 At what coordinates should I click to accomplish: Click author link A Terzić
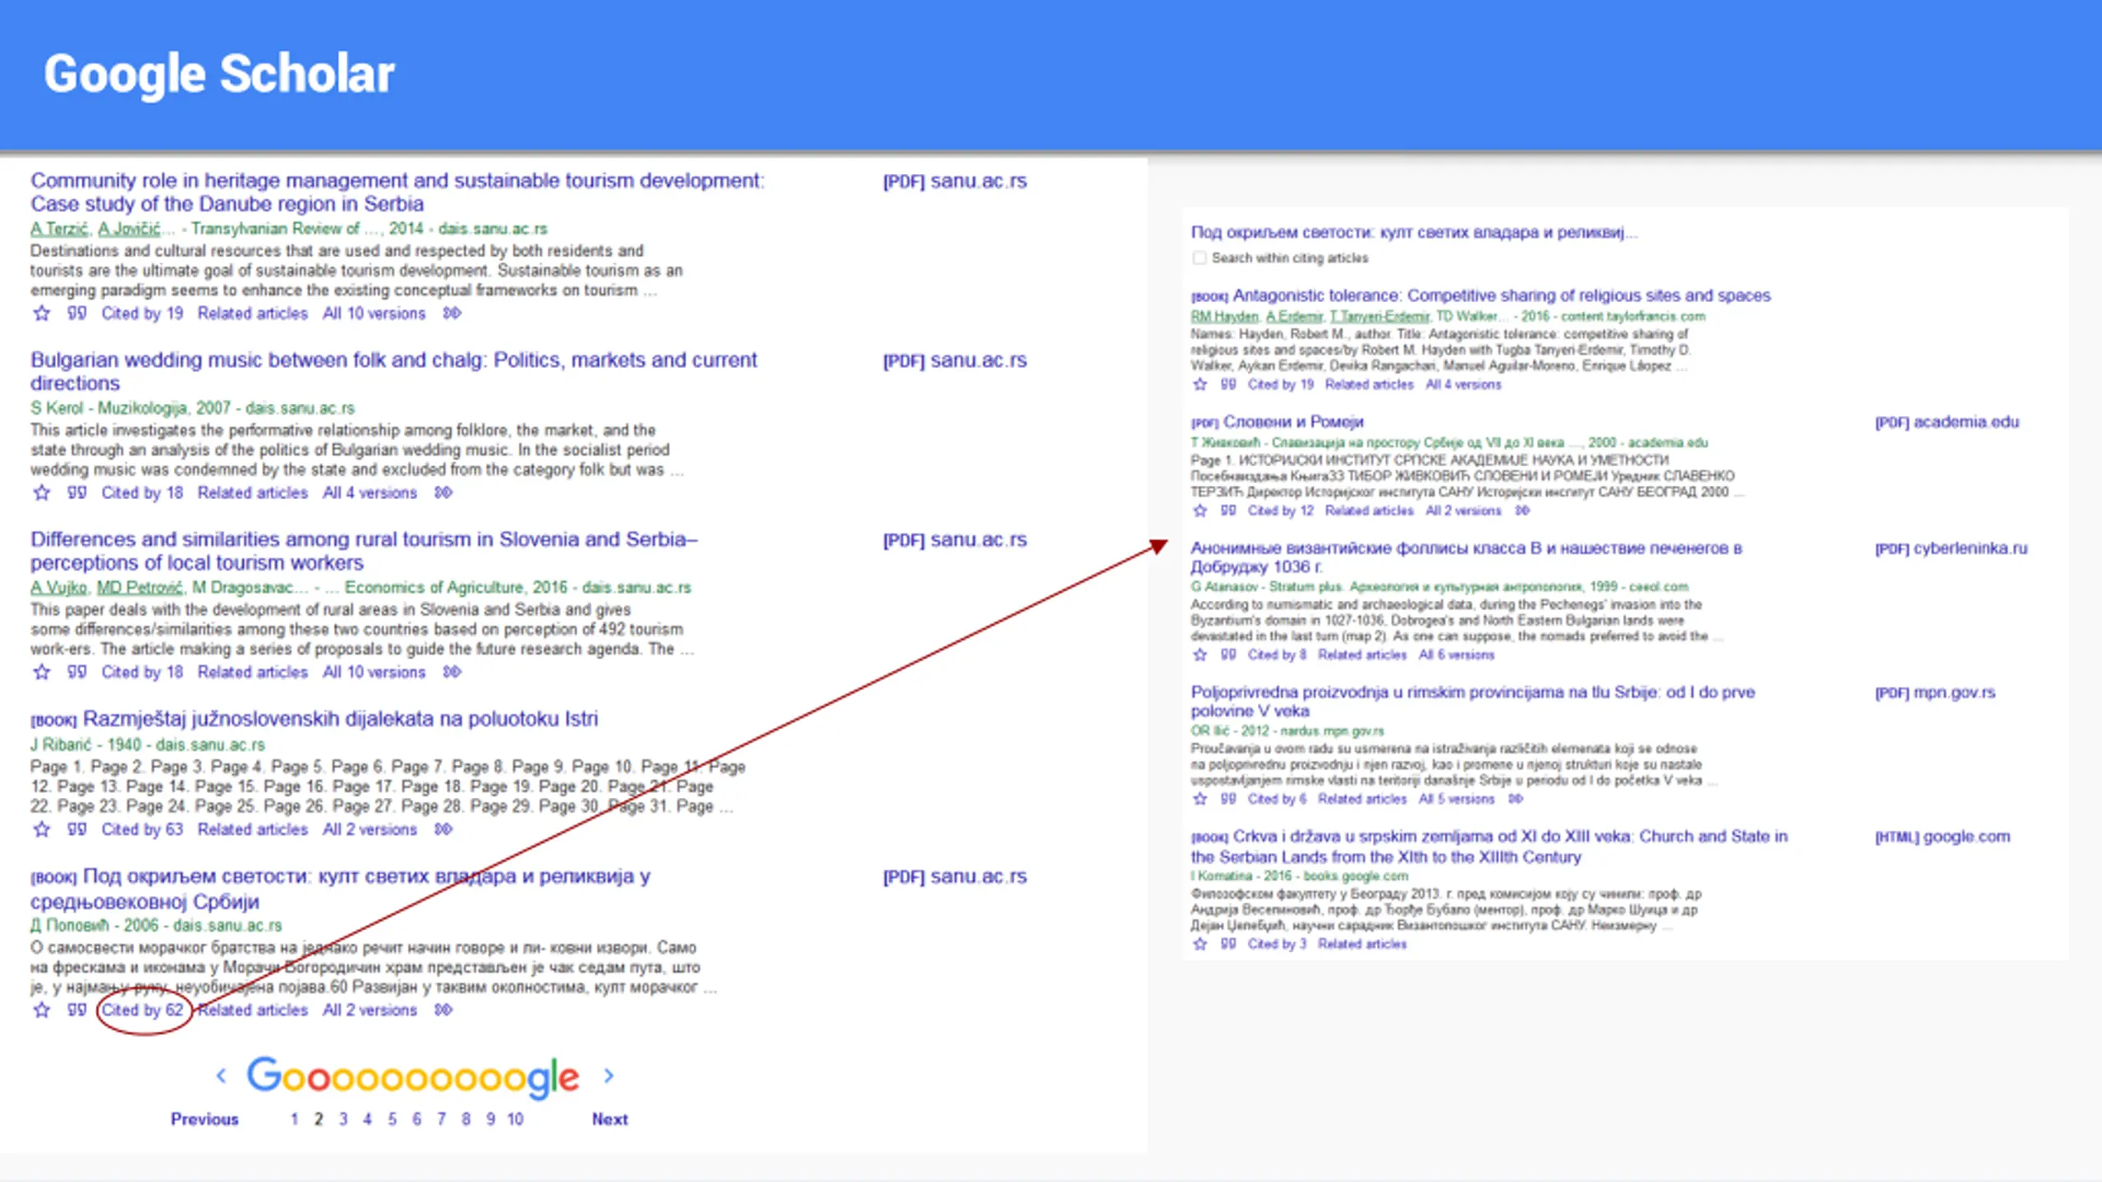pyautogui.click(x=59, y=229)
